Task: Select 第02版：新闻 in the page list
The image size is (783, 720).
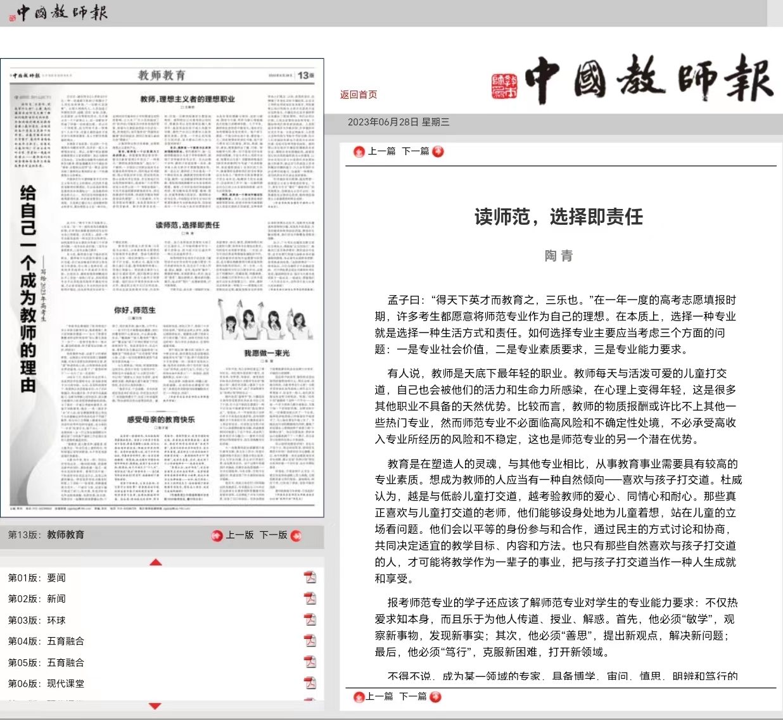Action: [37, 598]
